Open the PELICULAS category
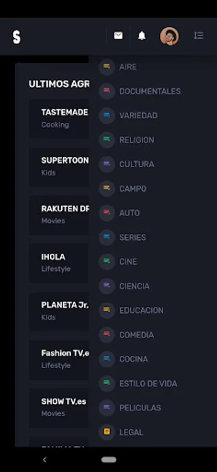The image size is (217, 472). (140, 408)
